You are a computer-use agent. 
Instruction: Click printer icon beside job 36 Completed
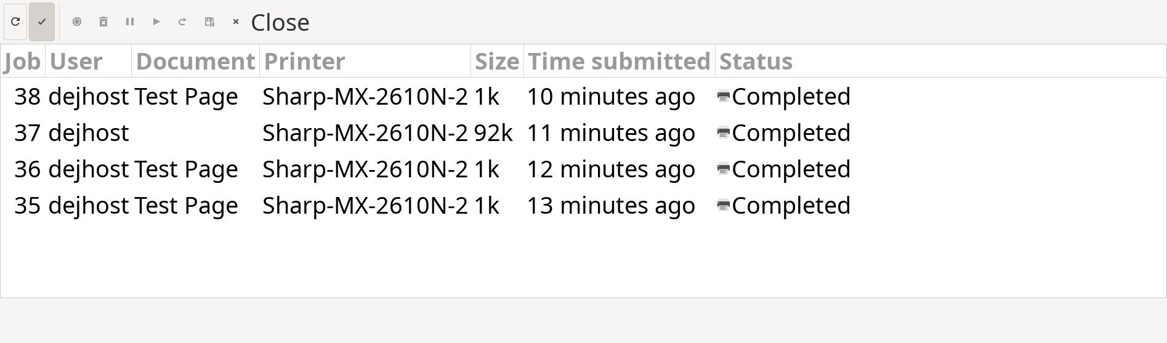(x=724, y=169)
